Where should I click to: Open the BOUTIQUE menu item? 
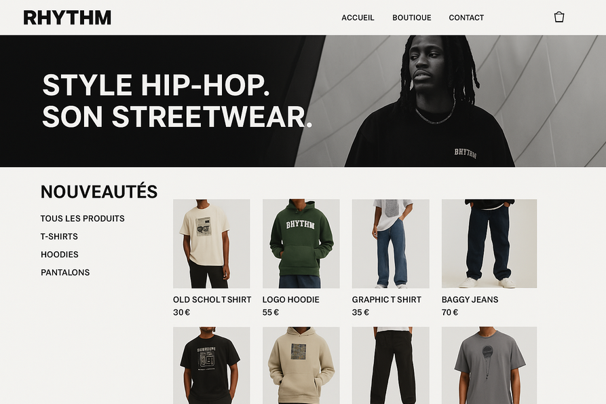coord(412,18)
